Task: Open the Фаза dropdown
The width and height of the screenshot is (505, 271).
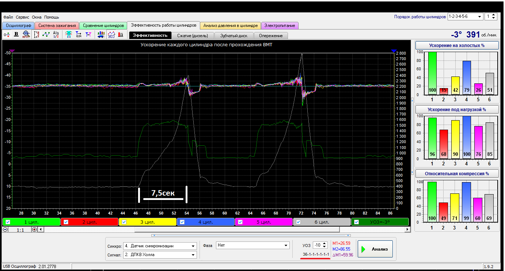Action: (253, 246)
